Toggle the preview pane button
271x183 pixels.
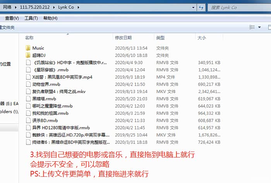(x=269, y=27)
